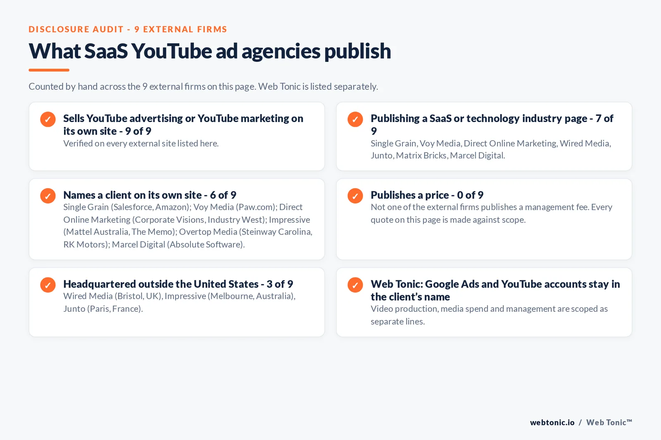The height and width of the screenshot is (440, 661).
Task: Open the webtonic.io link in footer
Action: pyautogui.click(x=552, y=423)
